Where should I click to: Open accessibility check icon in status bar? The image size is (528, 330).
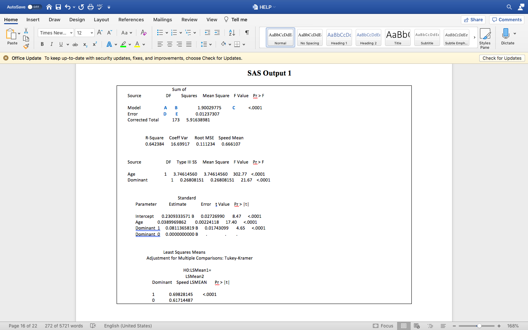[x=93, y=326]
